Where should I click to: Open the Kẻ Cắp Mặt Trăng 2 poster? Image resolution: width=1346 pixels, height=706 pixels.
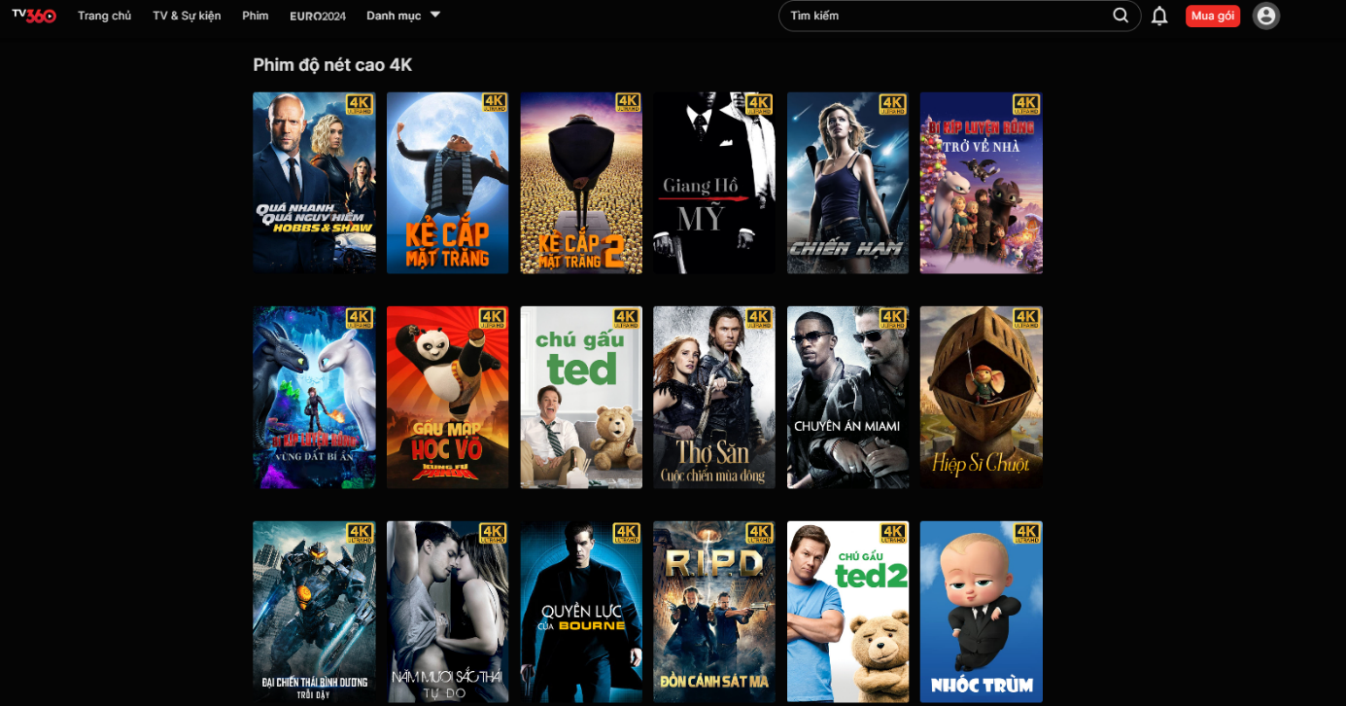(x=581, y=183)
